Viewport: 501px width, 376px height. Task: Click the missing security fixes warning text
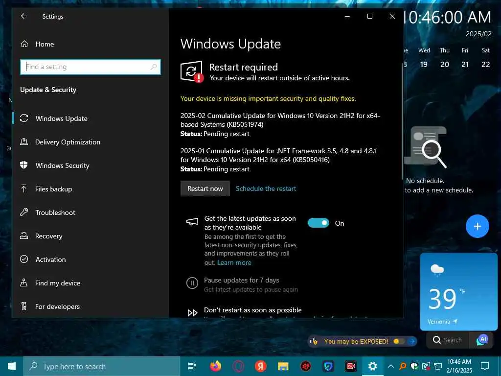click(268, 98)
